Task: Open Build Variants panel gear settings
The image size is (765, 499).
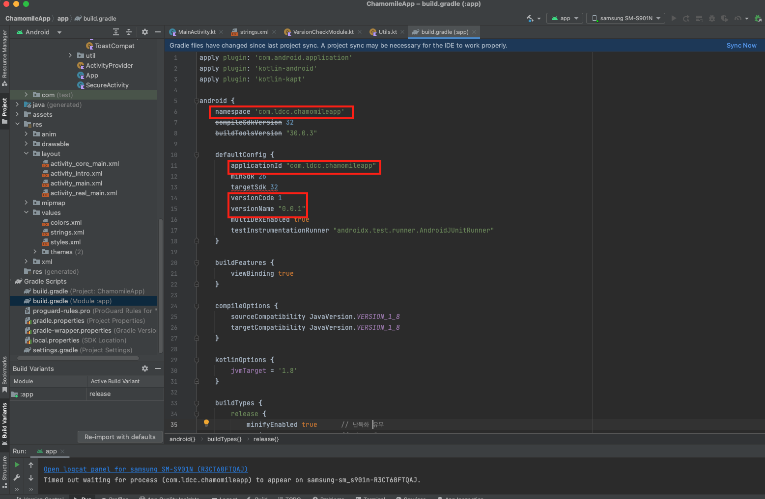Action: 145,368
